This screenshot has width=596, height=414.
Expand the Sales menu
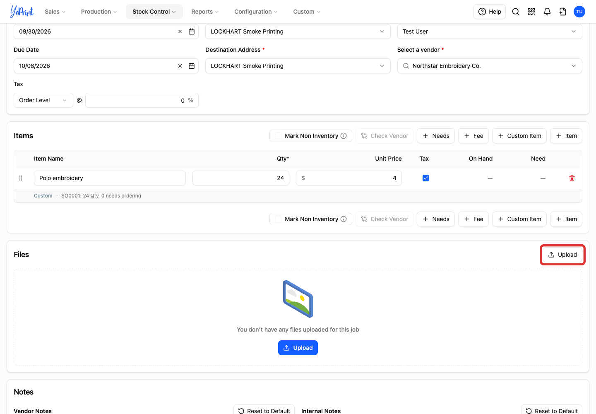click(x=55, y=12)
